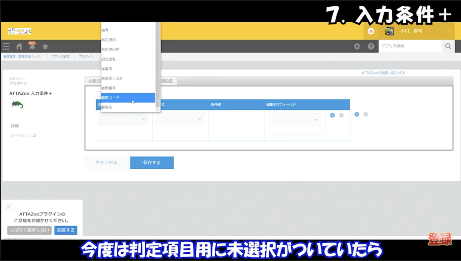This screenshot has width=461, height=261.
Task: Open the 編集不可フィールド dropdown
Action: 296,119
